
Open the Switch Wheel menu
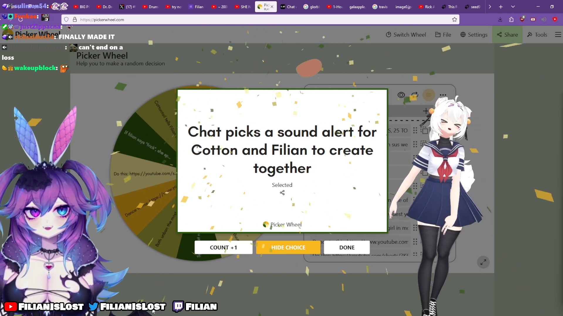point(406,35)
